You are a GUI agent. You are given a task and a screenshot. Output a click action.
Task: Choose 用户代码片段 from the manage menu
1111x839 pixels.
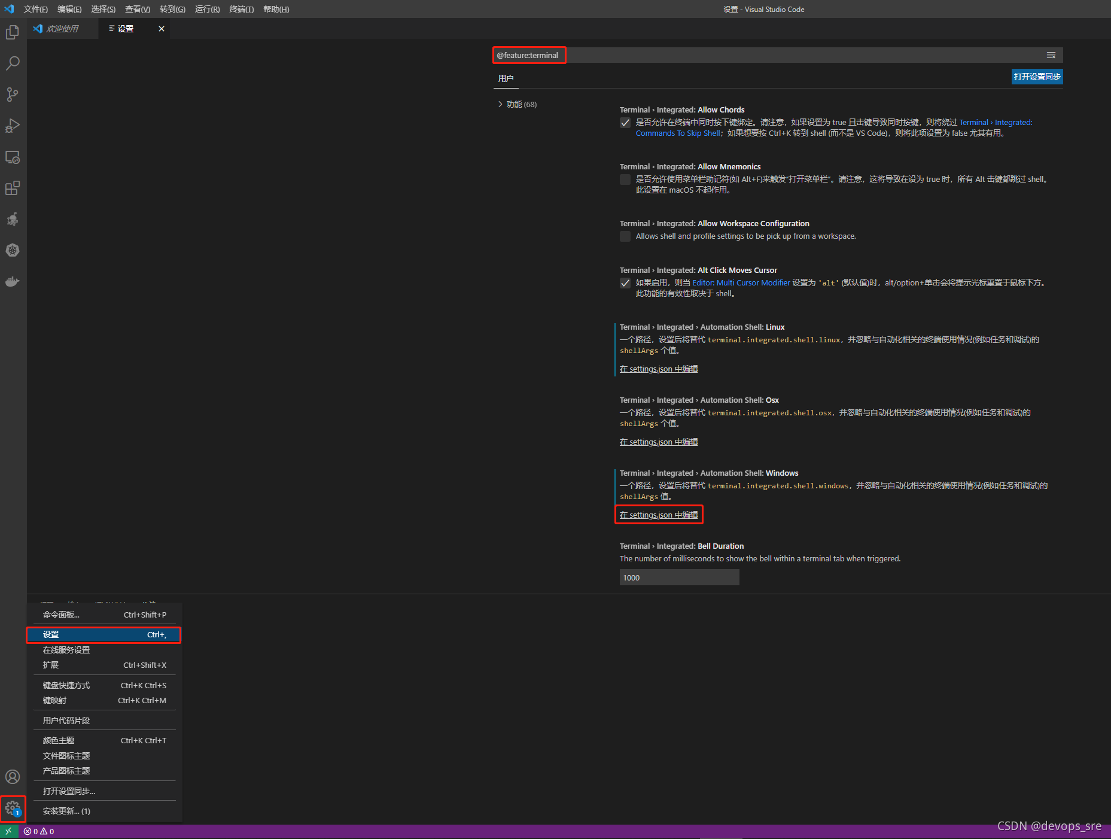[105, 721]
